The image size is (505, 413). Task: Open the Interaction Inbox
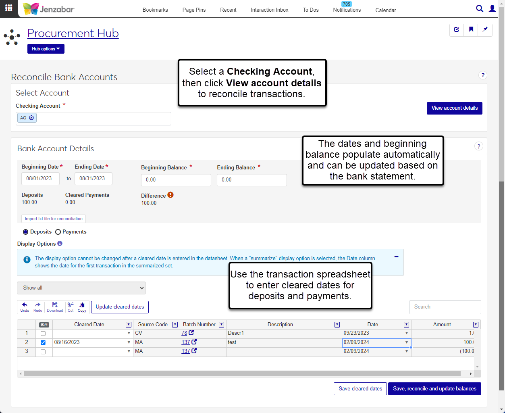(x=270, y=10)
